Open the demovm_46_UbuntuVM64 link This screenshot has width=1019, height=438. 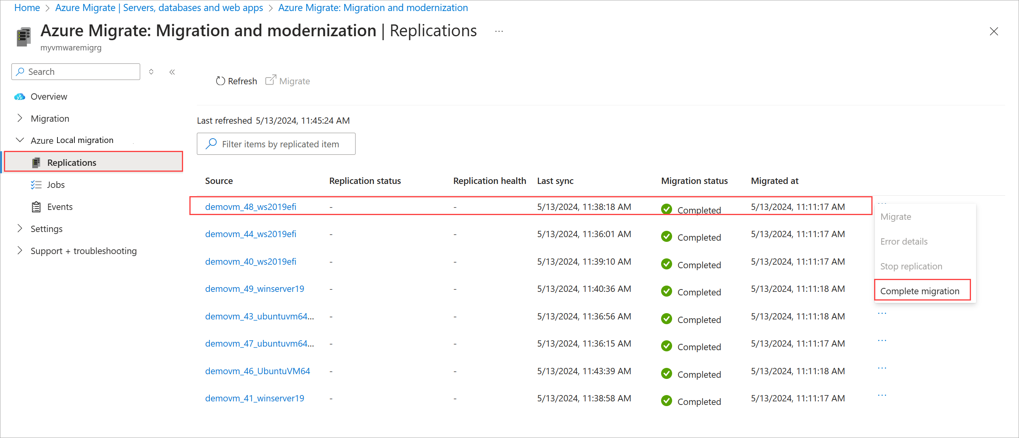click(257, 371)
